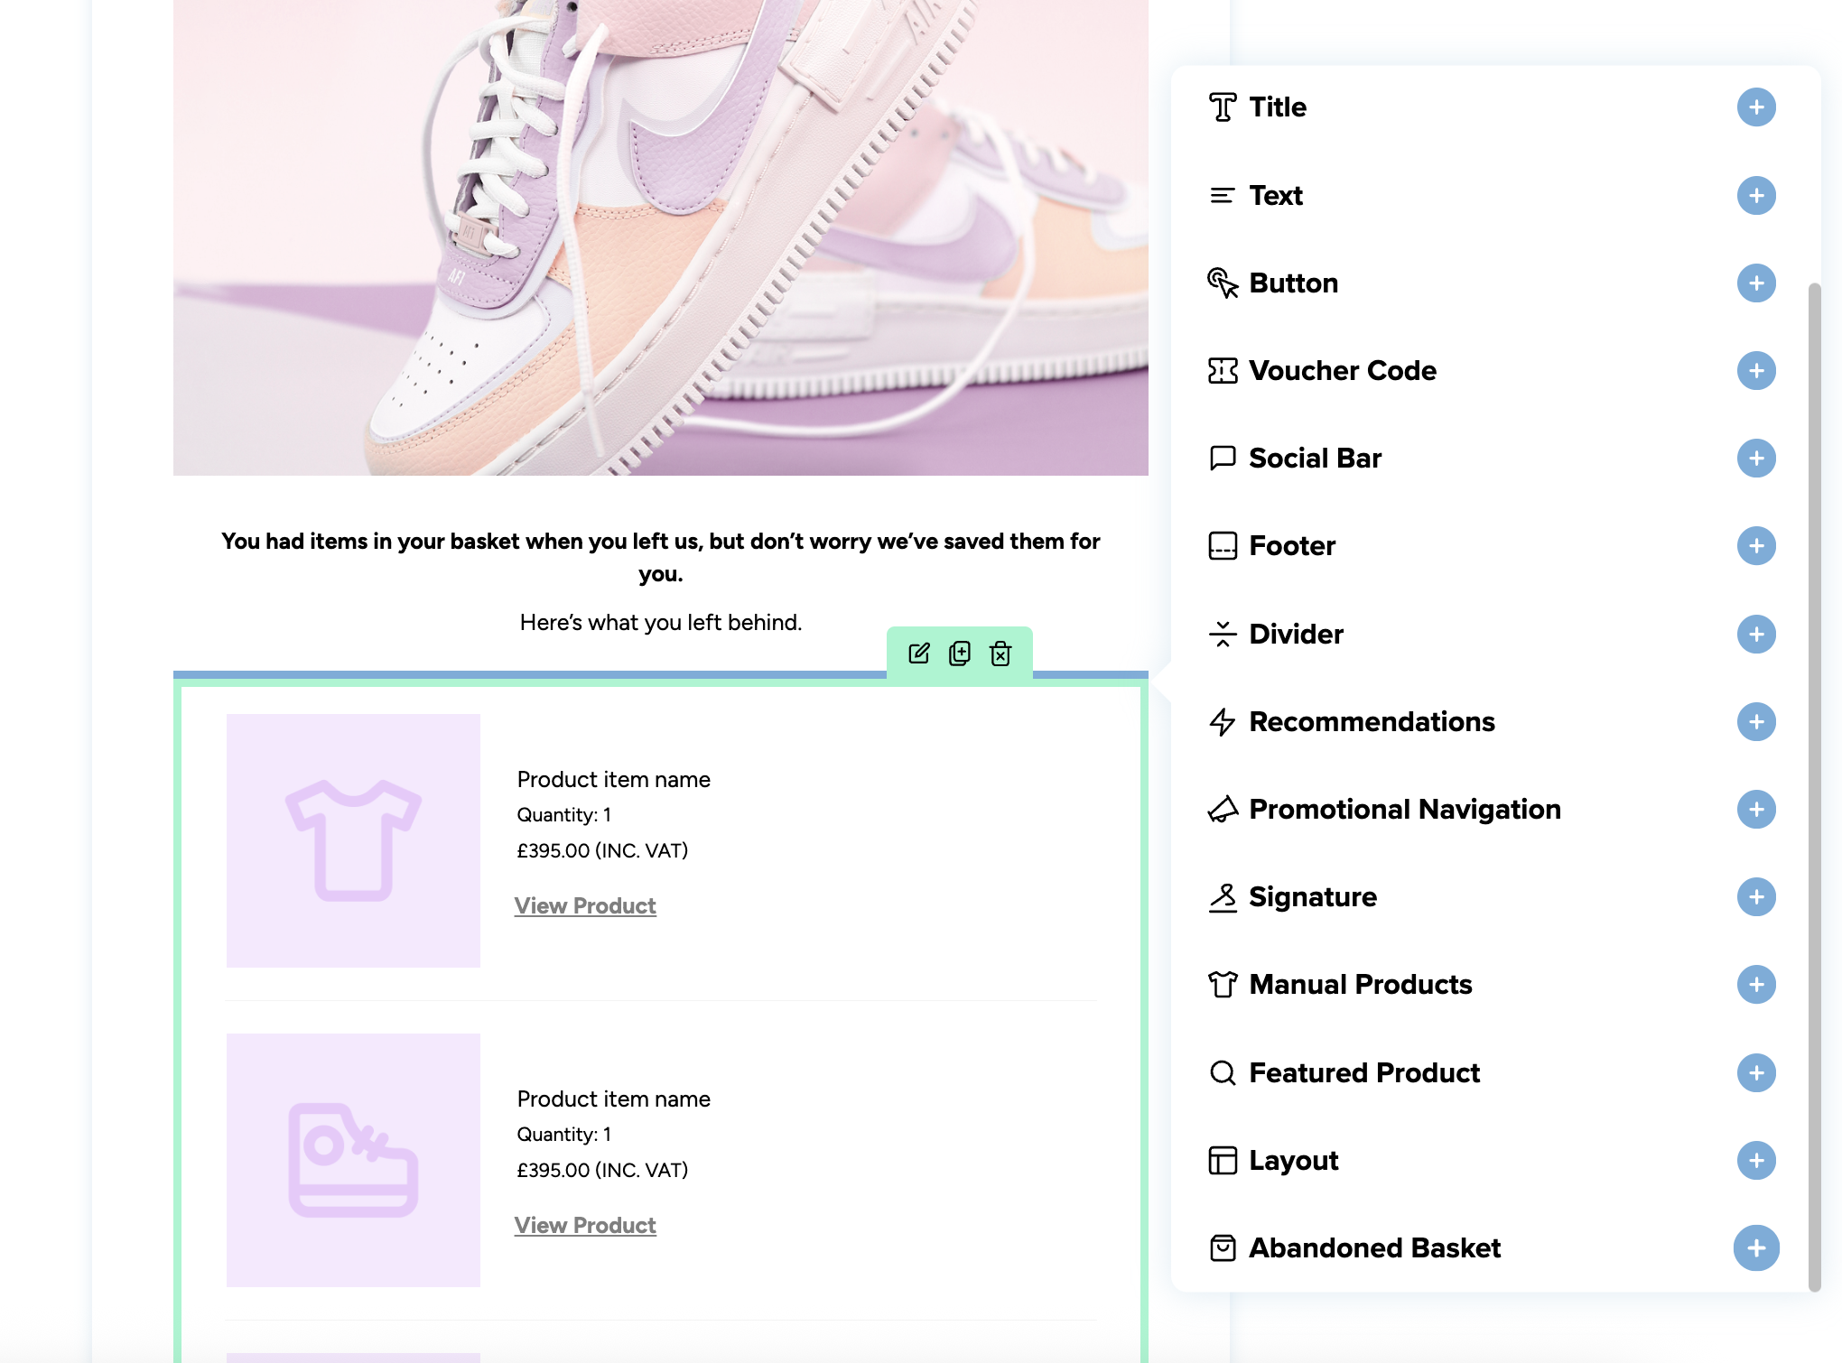Select the sneaker product thumbnail placeholder
This screenshot has width=1842, height=1363.
(353, 1164)
